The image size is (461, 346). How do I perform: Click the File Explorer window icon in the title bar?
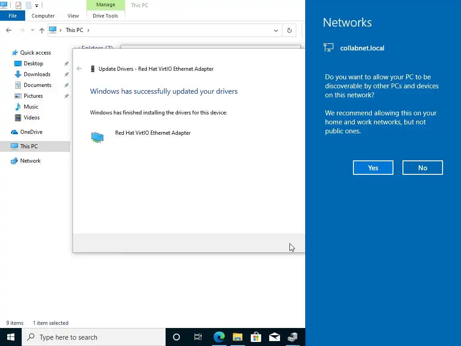(x=4, y=5)
